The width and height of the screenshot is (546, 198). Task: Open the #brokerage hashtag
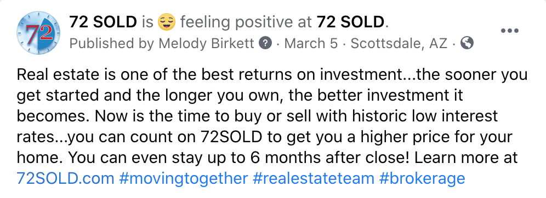[423, 178]
